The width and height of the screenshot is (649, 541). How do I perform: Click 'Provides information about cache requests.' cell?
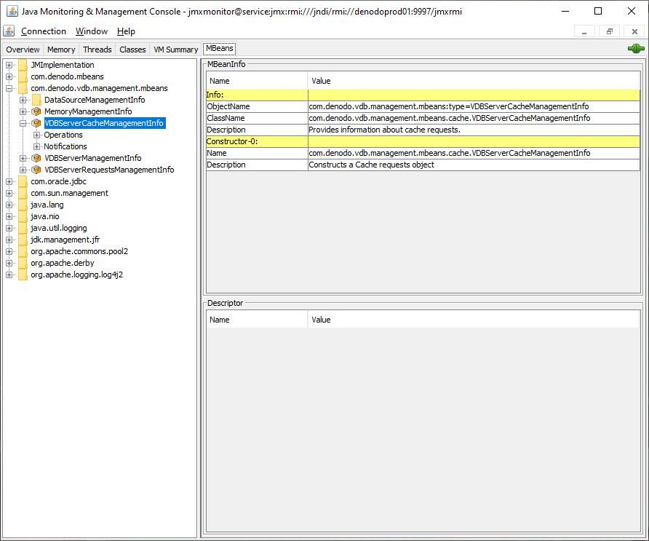click(474, 130)
